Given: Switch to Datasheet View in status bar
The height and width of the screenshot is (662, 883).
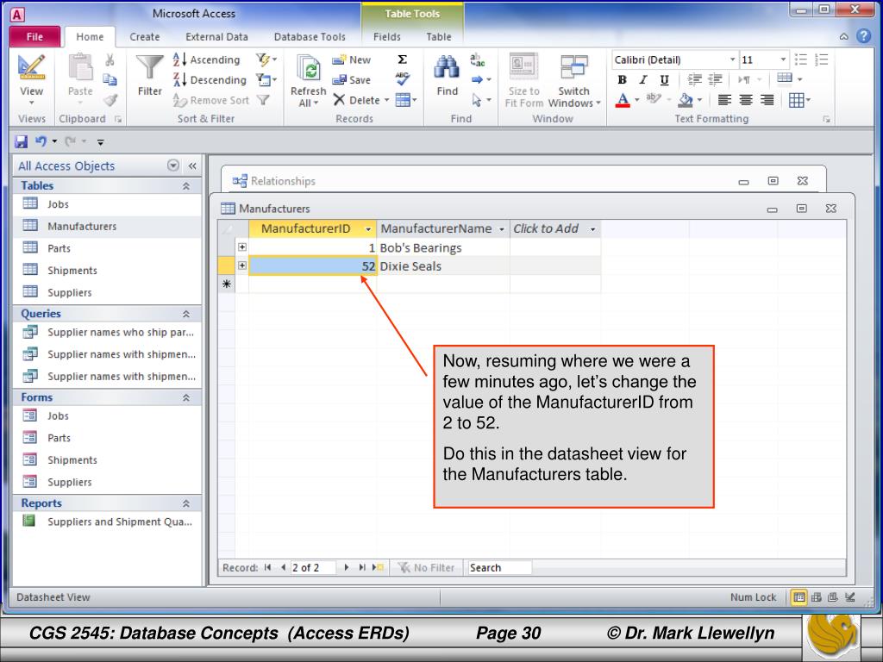Looking at the screenshot, I should (x=799, y=597).
